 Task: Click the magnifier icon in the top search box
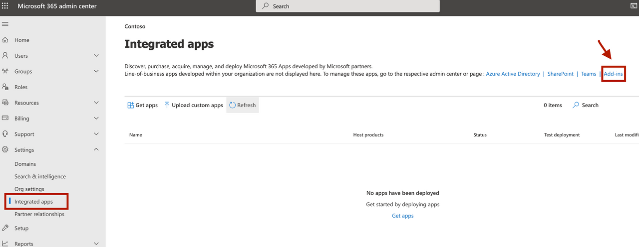coord(266,6)
